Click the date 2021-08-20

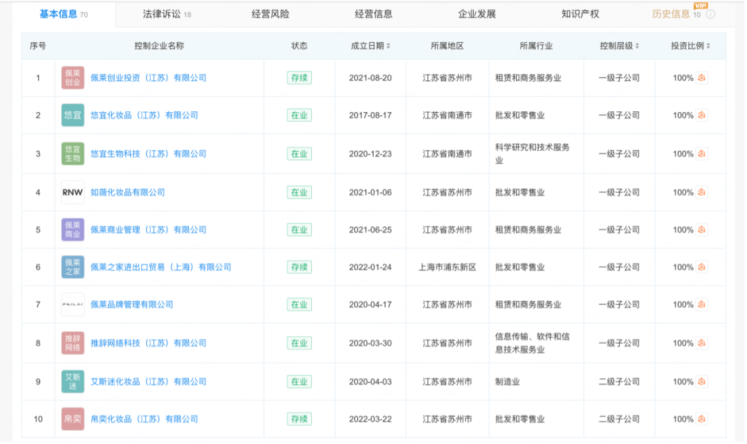[370, 77]
